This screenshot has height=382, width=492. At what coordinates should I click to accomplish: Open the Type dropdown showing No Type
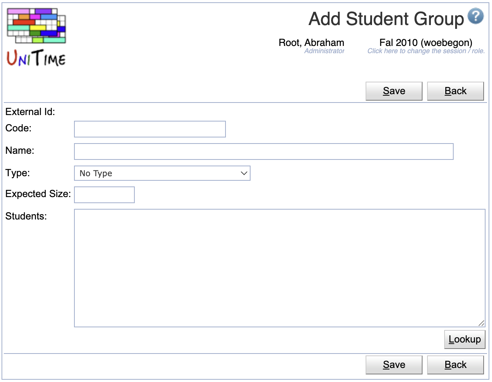point(162,173)
